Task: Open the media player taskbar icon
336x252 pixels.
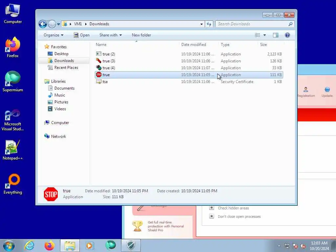Action: click(x=90, y=245)
